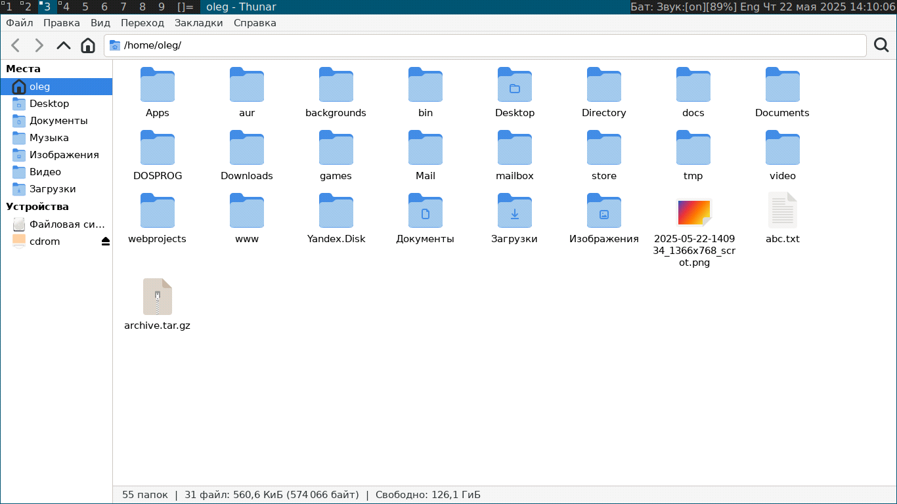The height and width of the screenshot is (504, 897).
Task: Go back with the left arrow button
Action: [x=16, y=45]
